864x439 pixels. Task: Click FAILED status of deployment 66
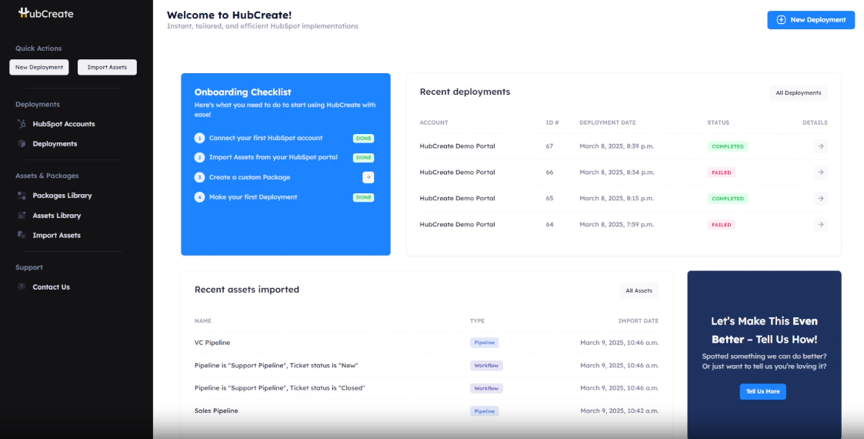(x=722, y=173)
